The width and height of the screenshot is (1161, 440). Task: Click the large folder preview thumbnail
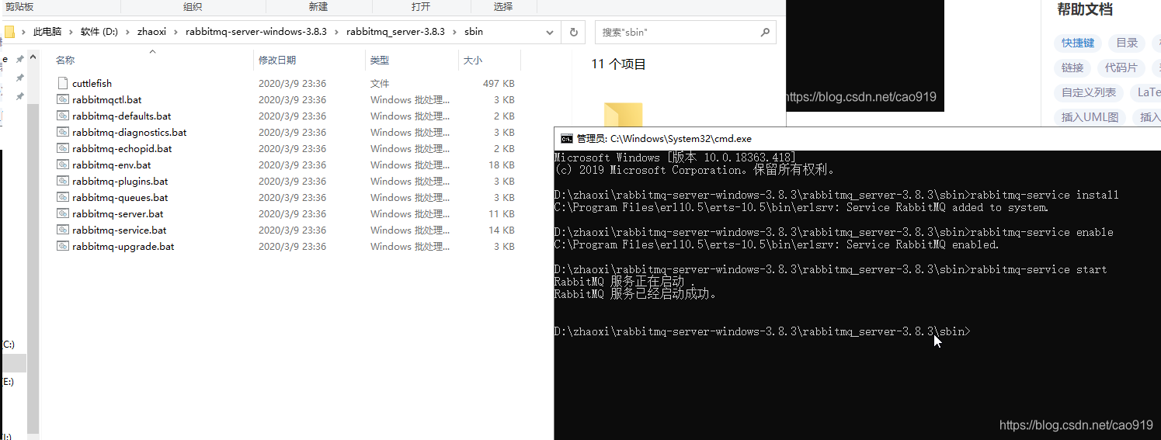(x=623, y=113)
